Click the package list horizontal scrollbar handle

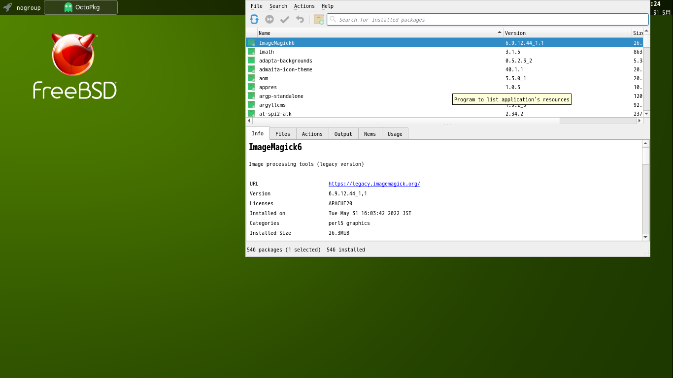click(x=406, y=121)
